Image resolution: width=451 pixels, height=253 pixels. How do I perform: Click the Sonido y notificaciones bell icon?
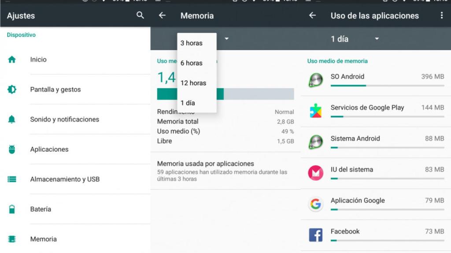point(12,119)
